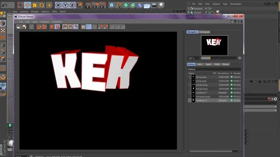The image size is (280, 157).
Task: Click the plus-shaped last tool icon
Action: click(49, 5)
